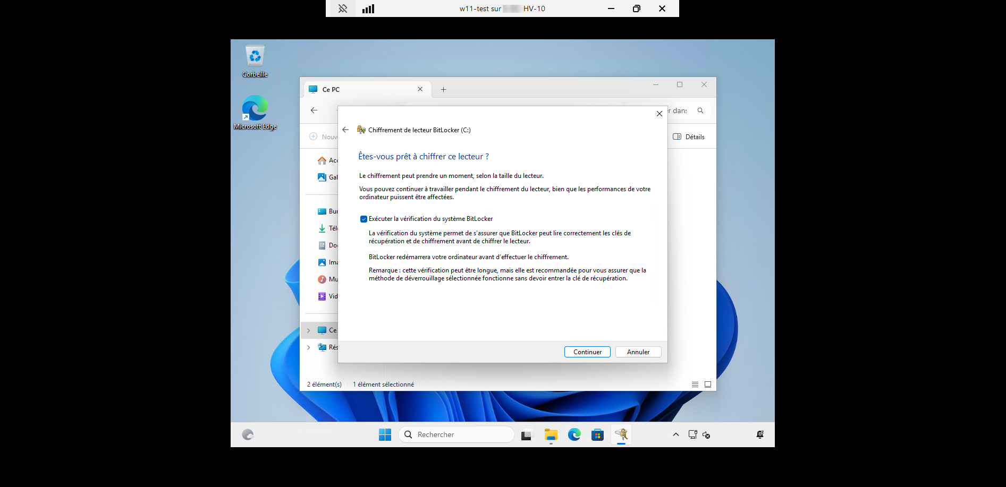The width and height of the screenshot is (1006, 487).
Task: Add a new File Explorer tab
Action: click(443, 89)
